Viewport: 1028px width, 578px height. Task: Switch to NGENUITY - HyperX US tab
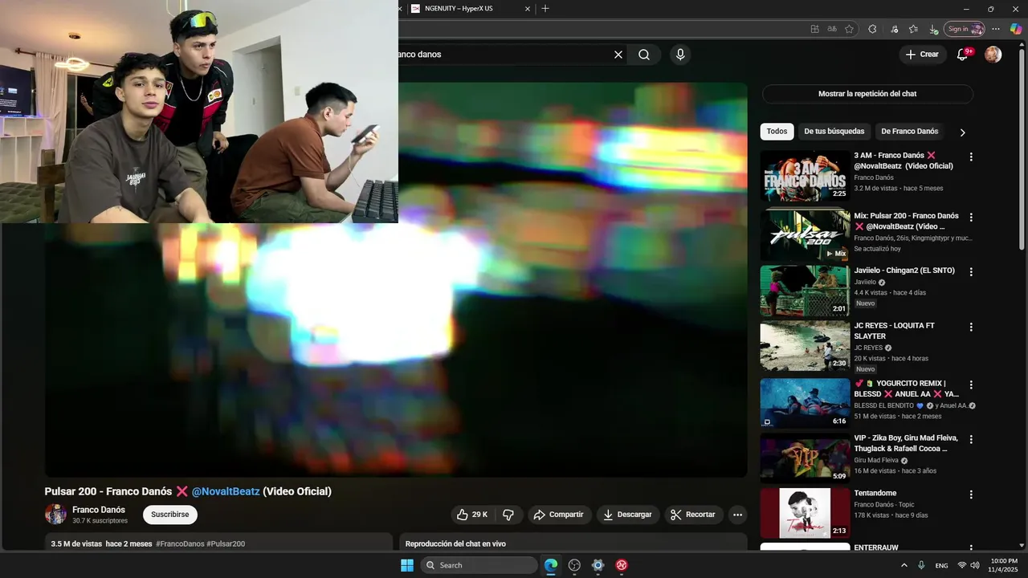click(470, 9)
